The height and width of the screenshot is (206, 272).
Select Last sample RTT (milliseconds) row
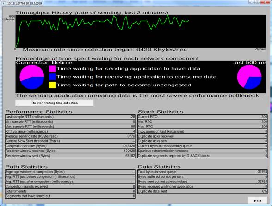coord(70,117)
